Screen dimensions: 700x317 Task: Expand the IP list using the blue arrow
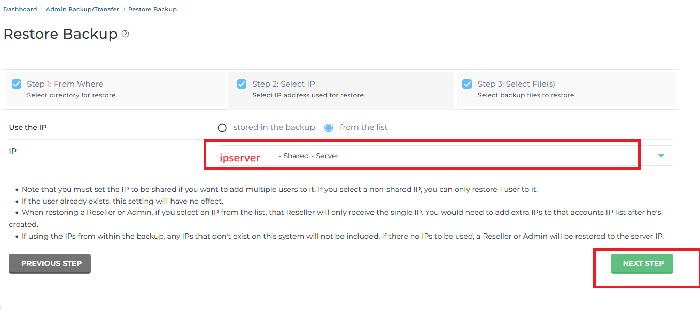[661, 156]
